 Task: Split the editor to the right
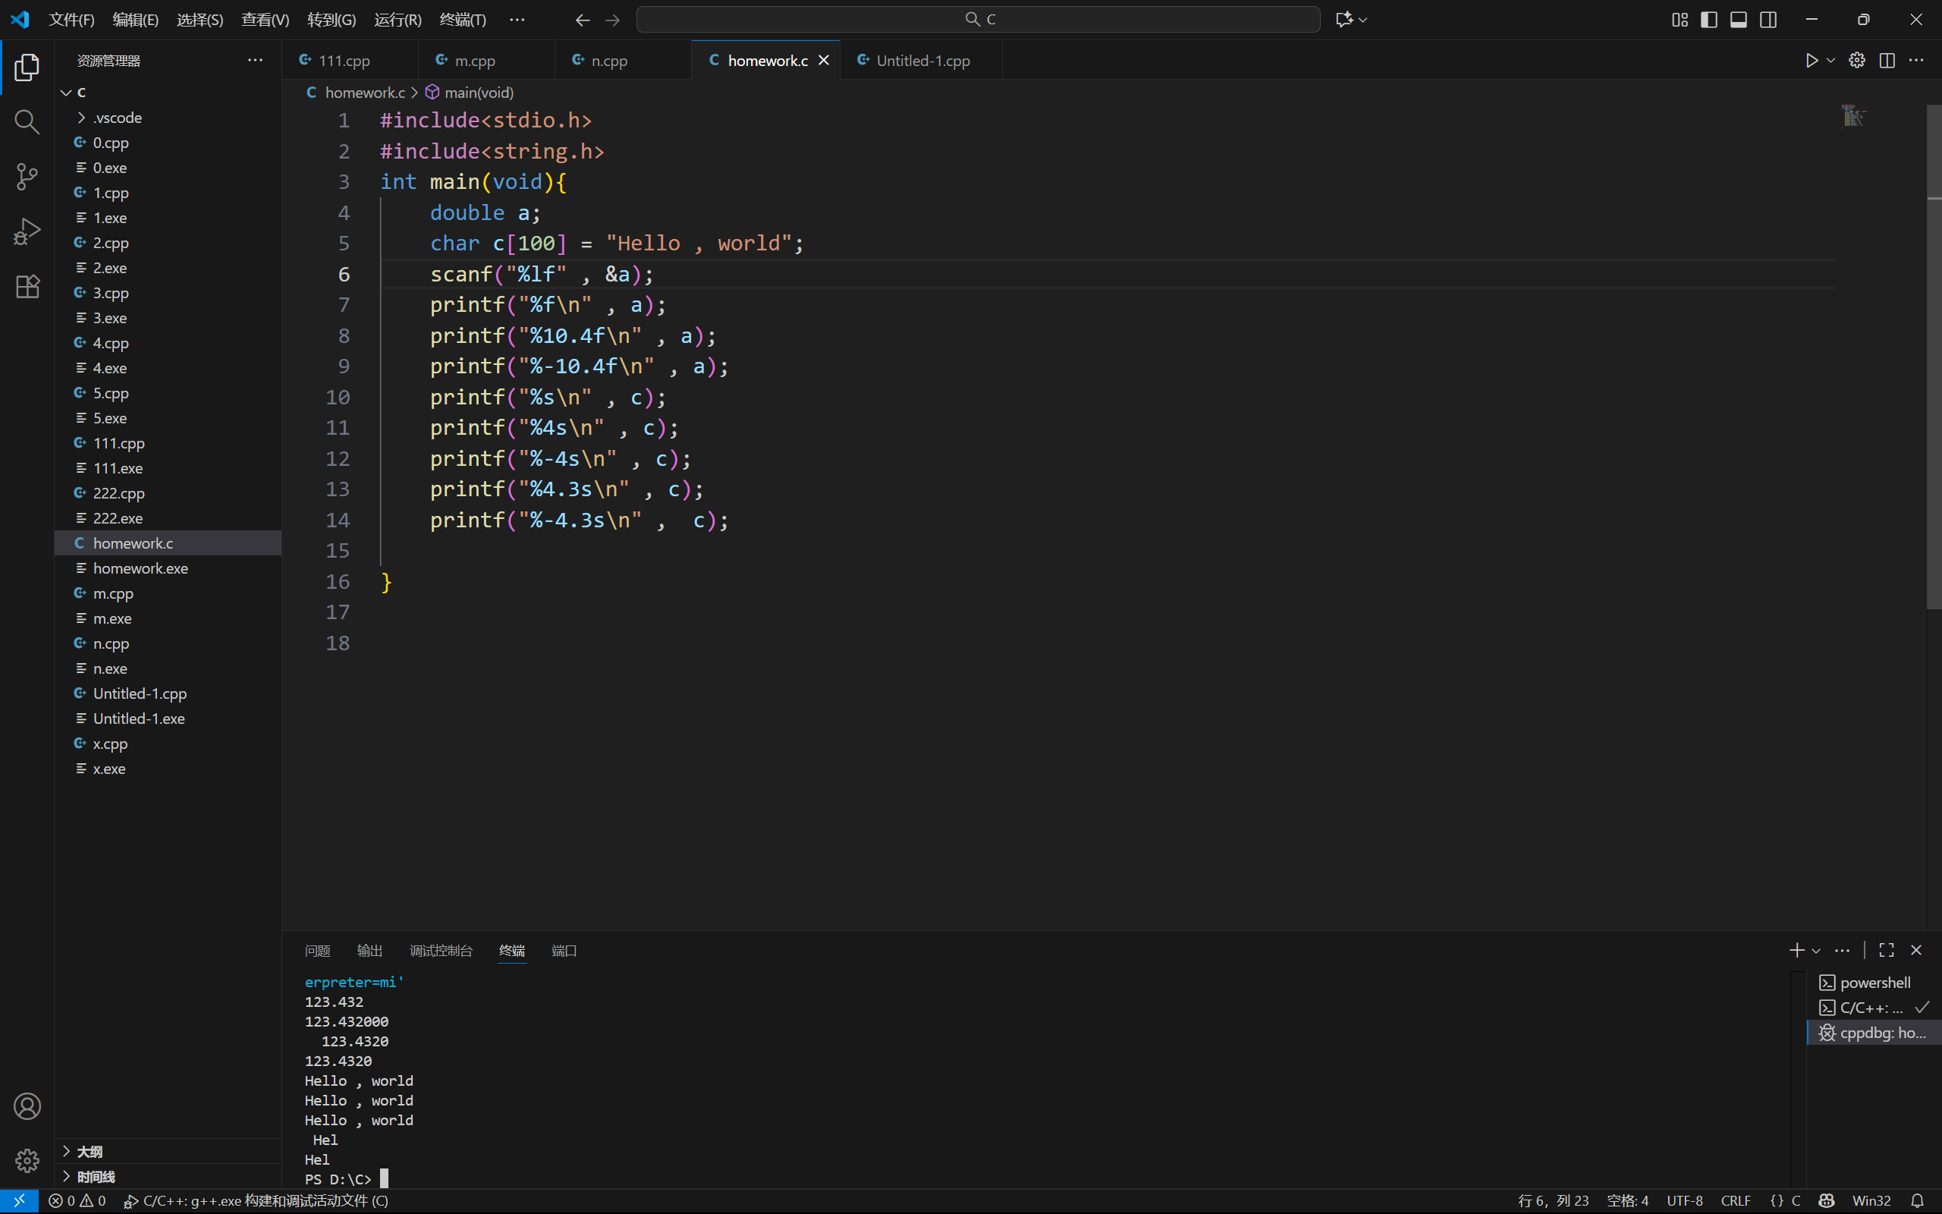1887,60
